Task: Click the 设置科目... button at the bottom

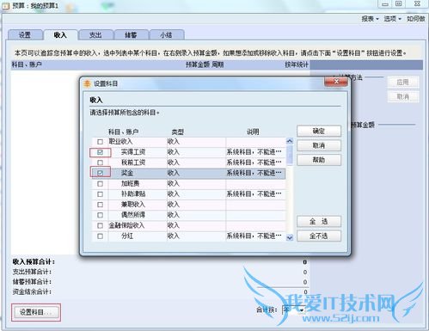Action: 36,312
